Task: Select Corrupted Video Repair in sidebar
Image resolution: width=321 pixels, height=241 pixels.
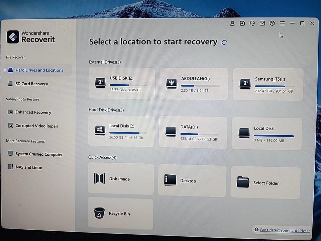Action: (x=36, y=126)
